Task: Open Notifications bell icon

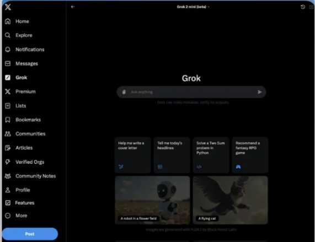Action: click(8, 50)
